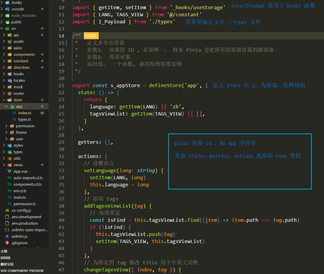Click the public folder icon

[x=7, y=22]
